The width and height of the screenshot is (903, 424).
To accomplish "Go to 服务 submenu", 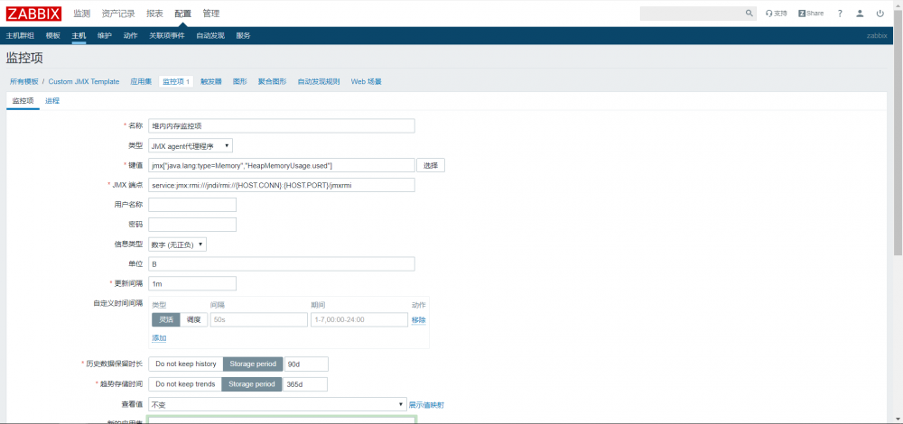I will [x=243, y=36].
